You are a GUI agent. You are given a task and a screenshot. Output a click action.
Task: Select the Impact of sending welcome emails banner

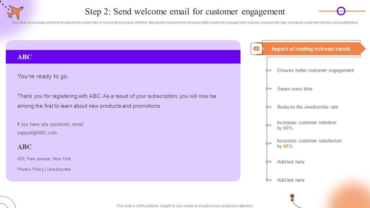pyautogui.click(x=311, y=49)
